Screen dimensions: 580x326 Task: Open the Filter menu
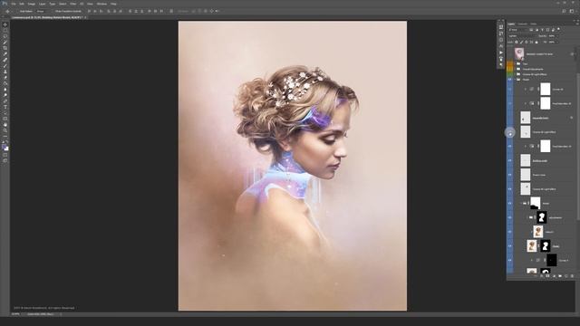click(x=72, y=4)
